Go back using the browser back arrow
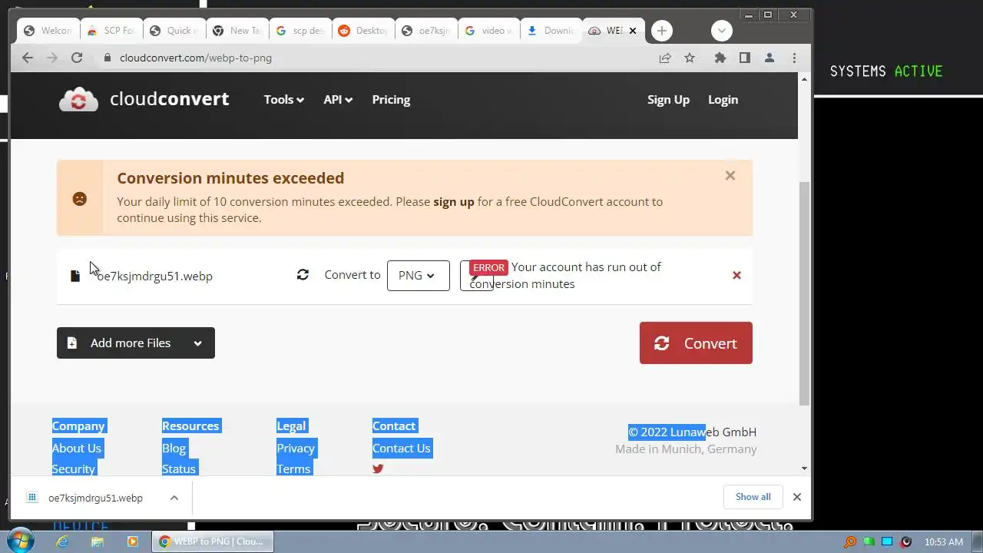The image size is (983, 553). (x=28, y=58)
